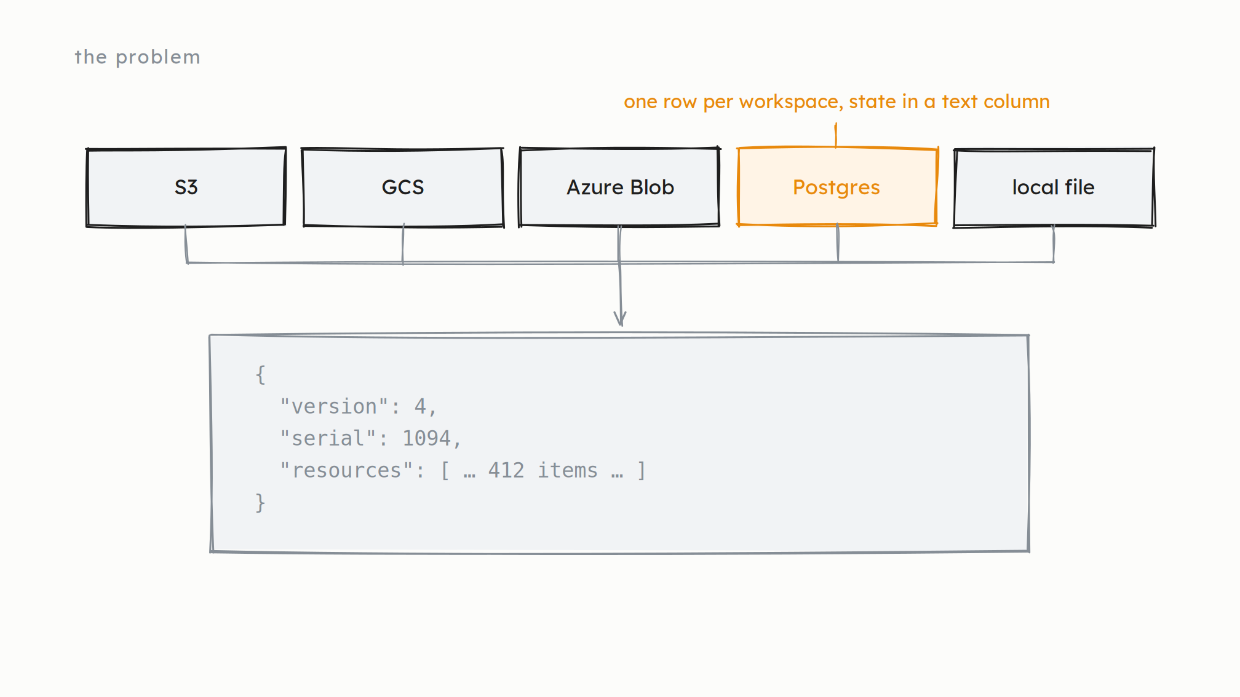Click the opening curly brace in JSON
Image resolution: width=1240 pixels, height=697 pixels.
pyautogui.click(x=261, y=374)
